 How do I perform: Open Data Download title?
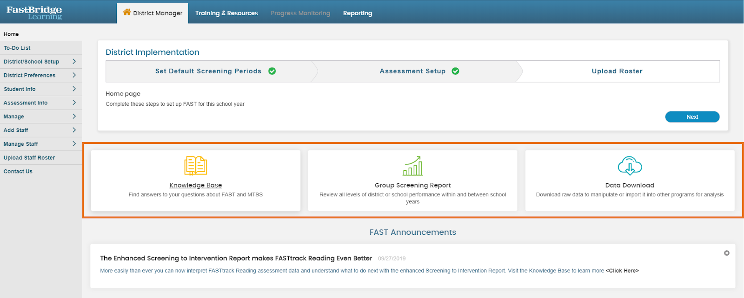630,185
